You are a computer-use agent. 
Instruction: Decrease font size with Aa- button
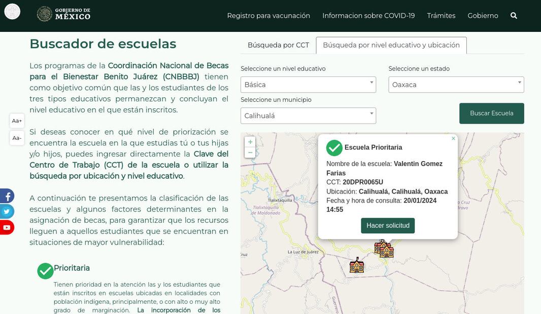[x=17, y=138]
